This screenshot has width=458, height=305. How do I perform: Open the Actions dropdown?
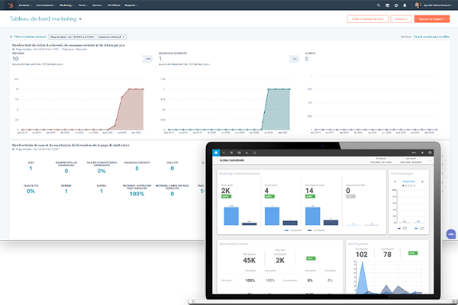click(401, 18)
